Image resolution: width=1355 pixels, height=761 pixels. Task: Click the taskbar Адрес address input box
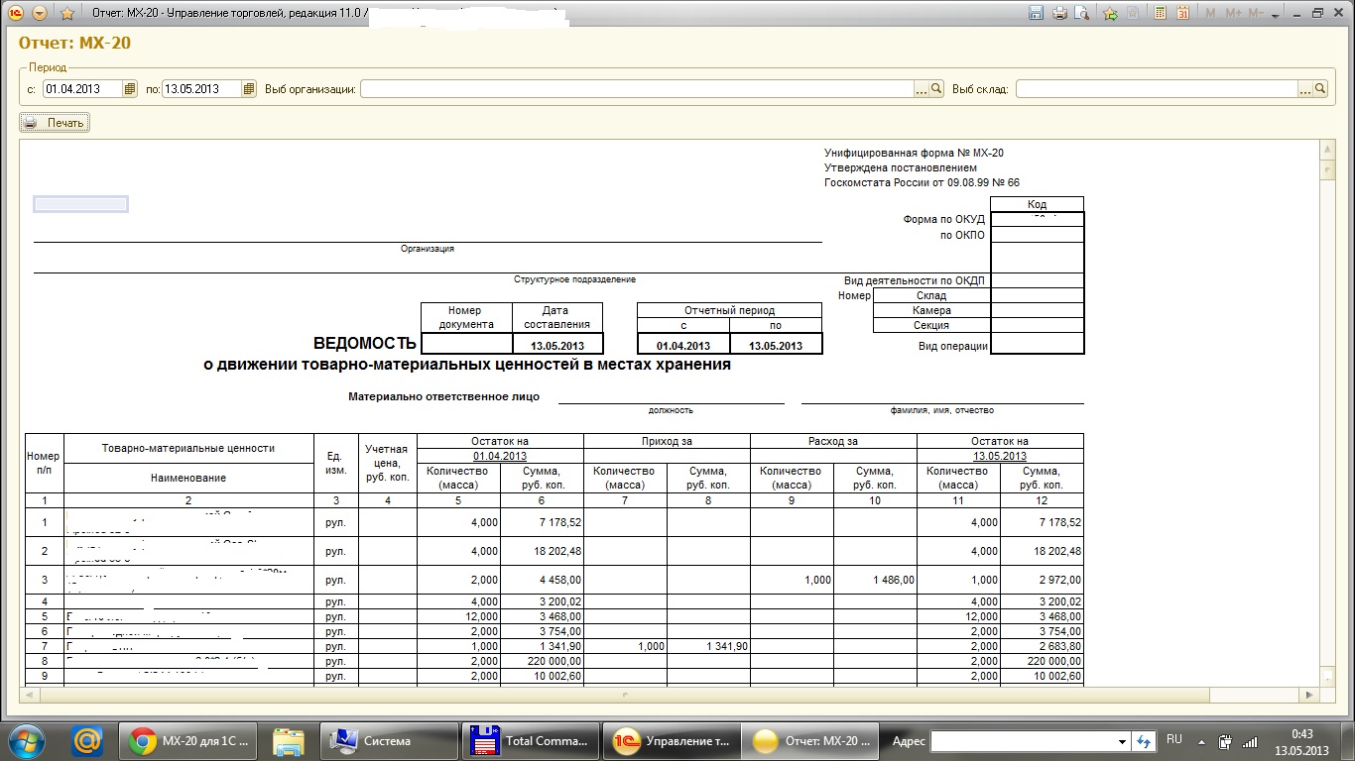coord(1022,741)
